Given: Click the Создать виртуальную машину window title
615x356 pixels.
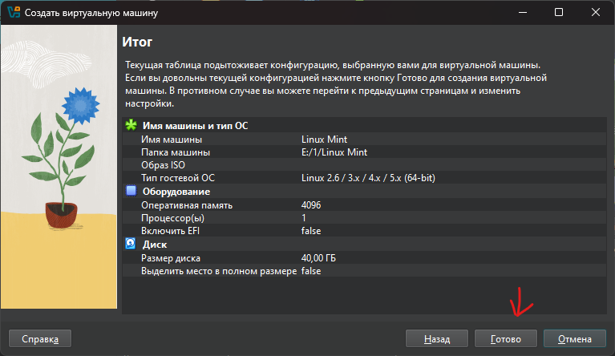Looking at the screenshot, I should click(x=91, y=13).
